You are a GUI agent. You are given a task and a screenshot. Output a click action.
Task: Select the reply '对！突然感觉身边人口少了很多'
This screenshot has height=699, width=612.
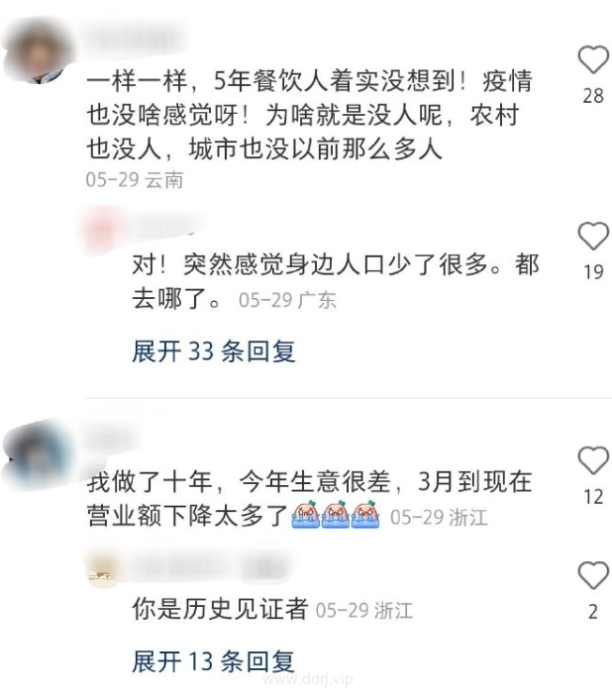pos(336,282)
